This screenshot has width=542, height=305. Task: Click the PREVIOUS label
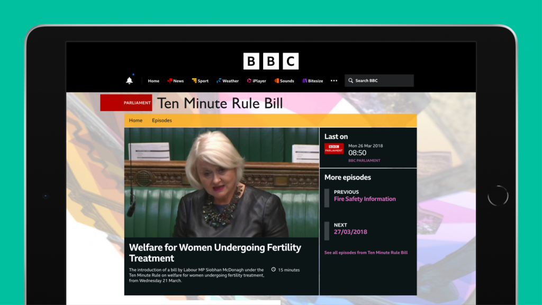346,192
